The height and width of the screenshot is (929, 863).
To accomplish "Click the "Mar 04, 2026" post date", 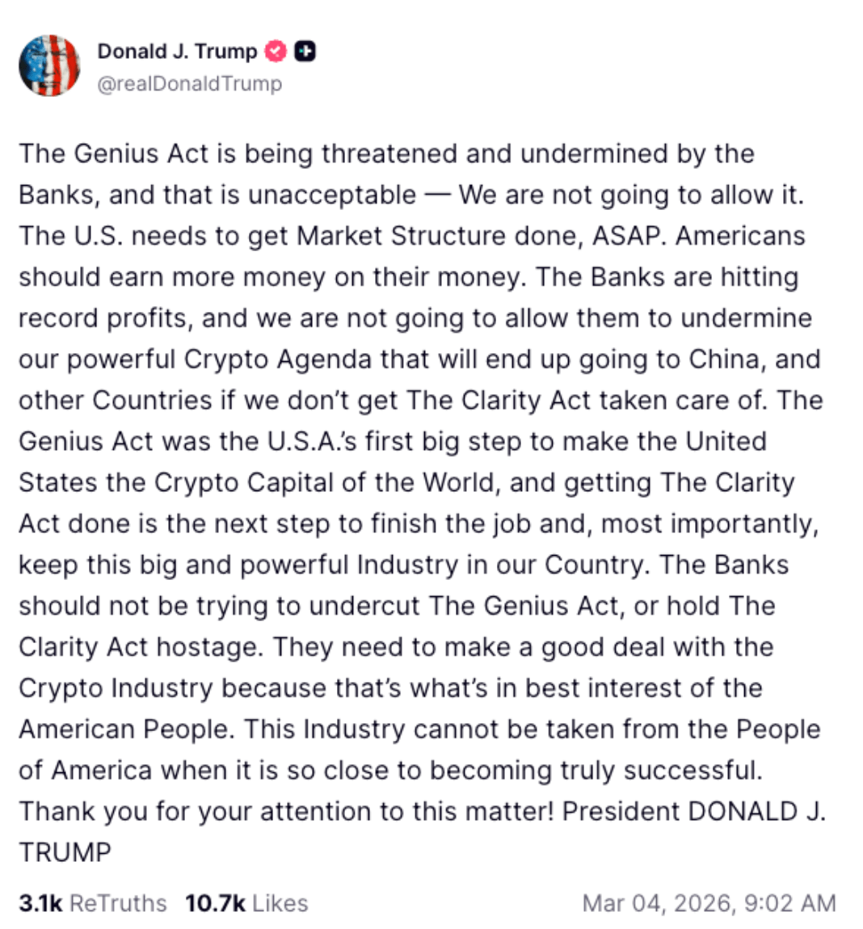I will coord(657,903).
